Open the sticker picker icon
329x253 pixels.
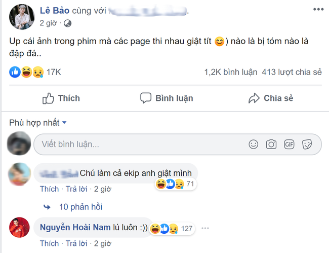click(x=307, y=144)
